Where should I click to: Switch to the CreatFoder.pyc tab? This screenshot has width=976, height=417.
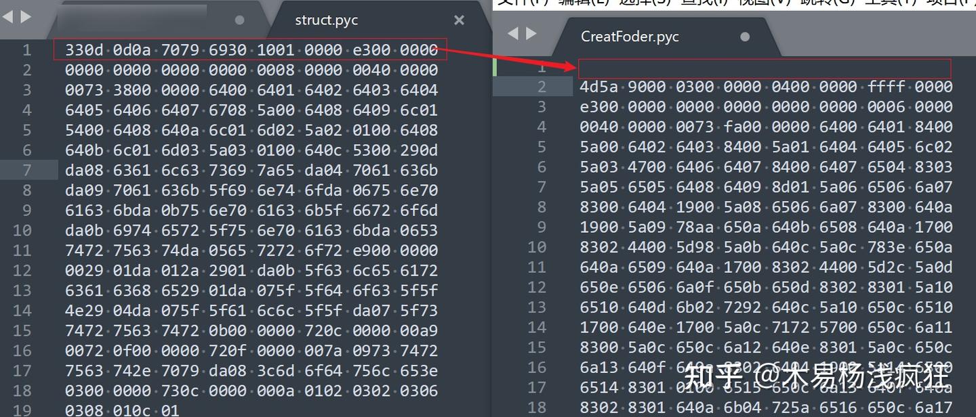click(629, 36)
